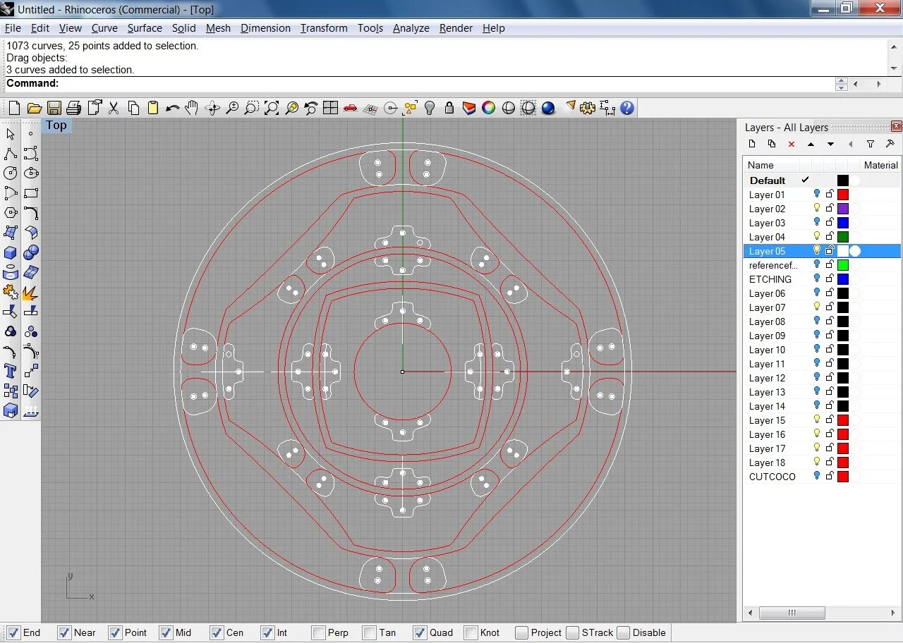Enable the Perp osnap checkbox

[318, 632]
